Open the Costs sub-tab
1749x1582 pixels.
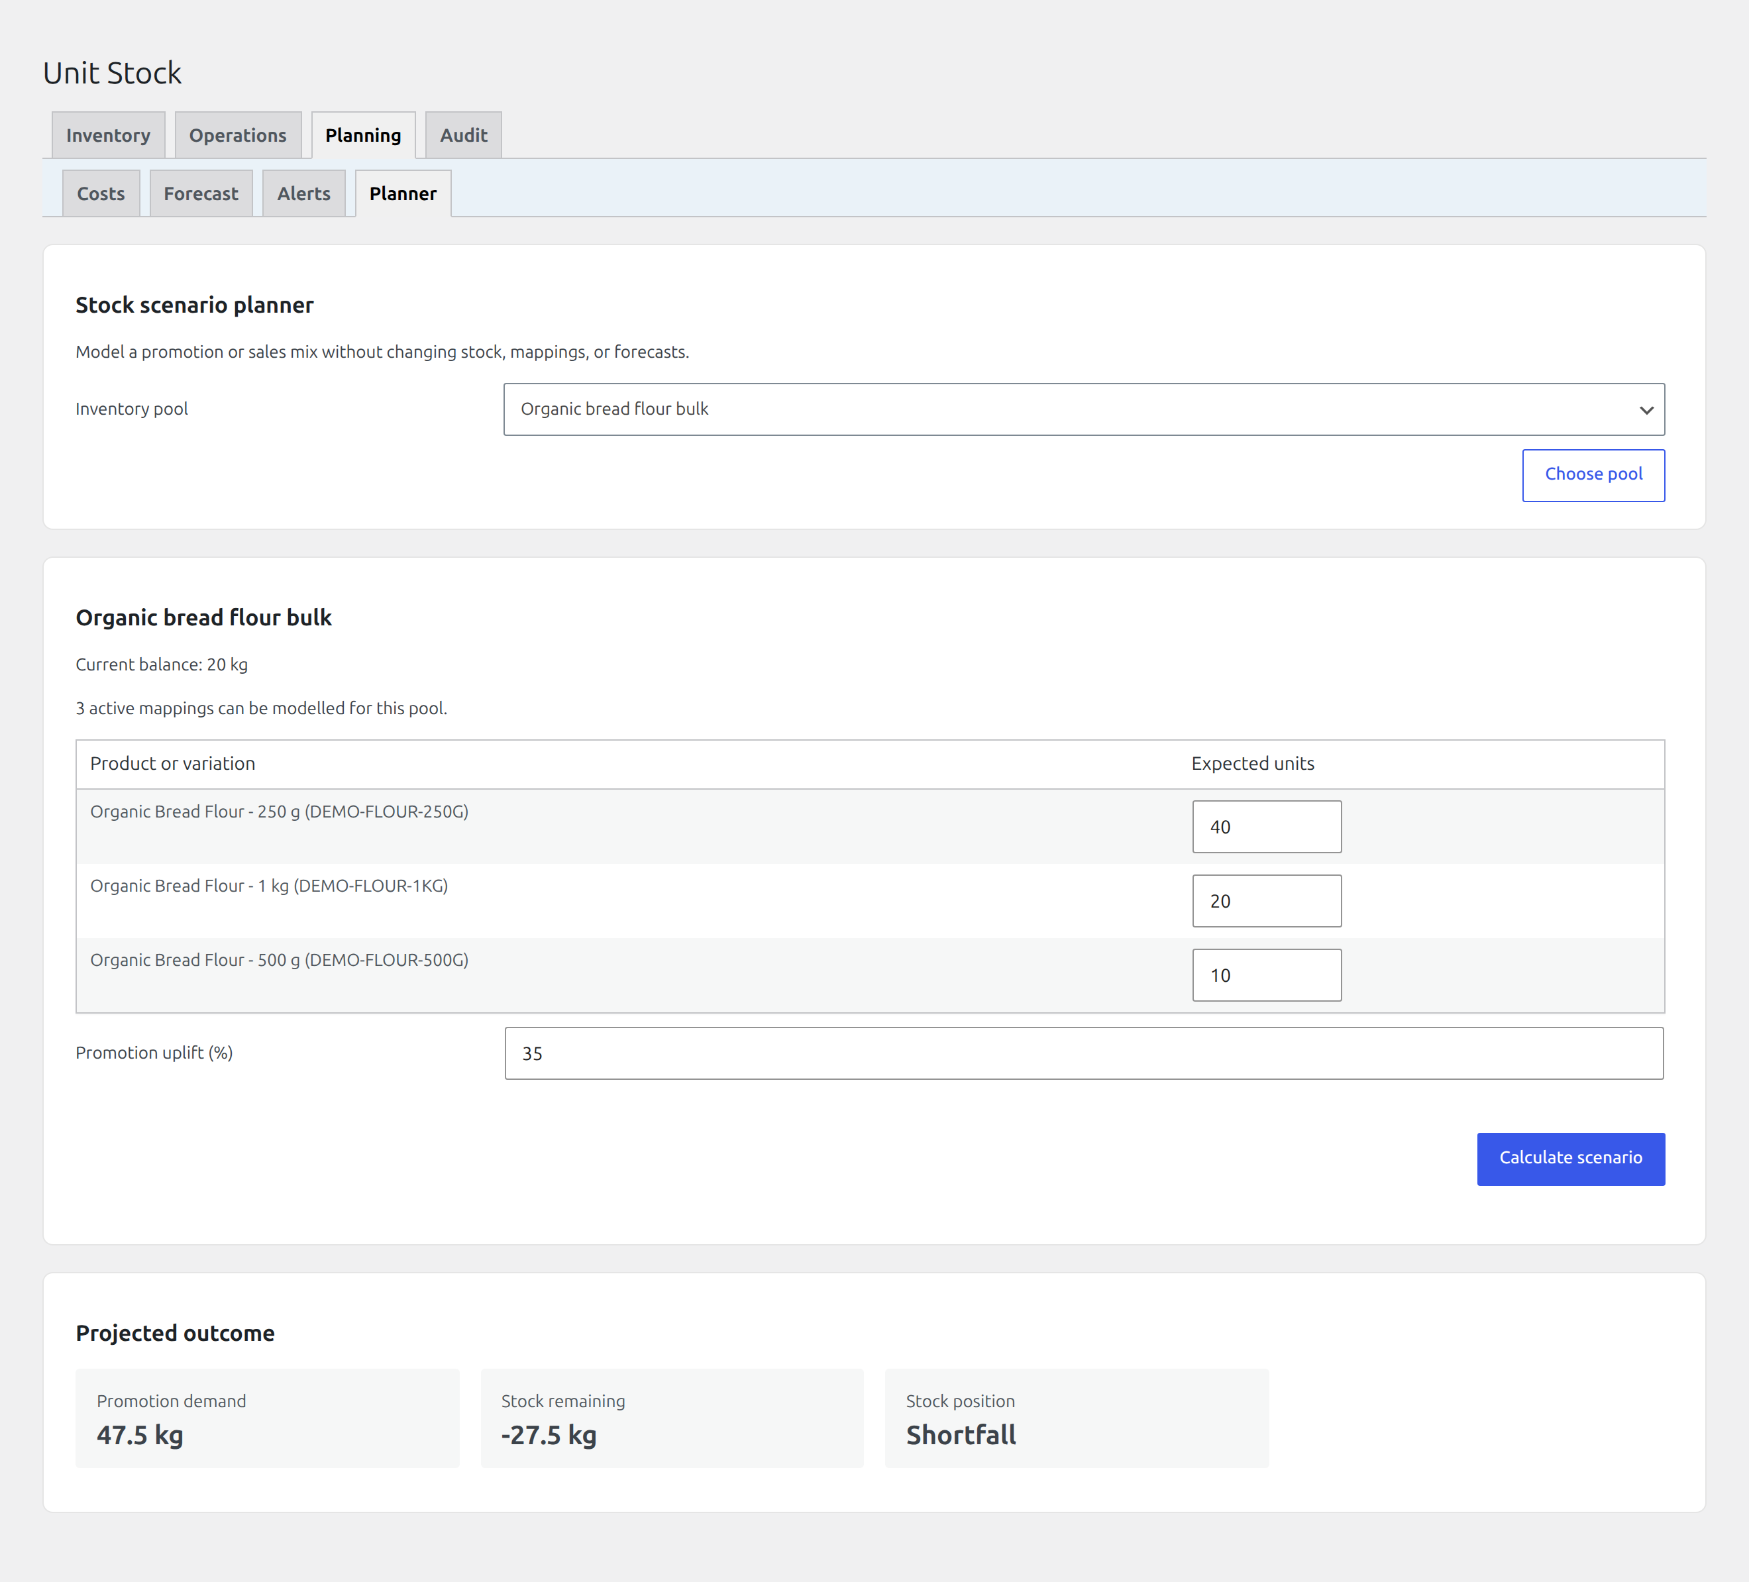pyautogui.click(x=101, y=193)
